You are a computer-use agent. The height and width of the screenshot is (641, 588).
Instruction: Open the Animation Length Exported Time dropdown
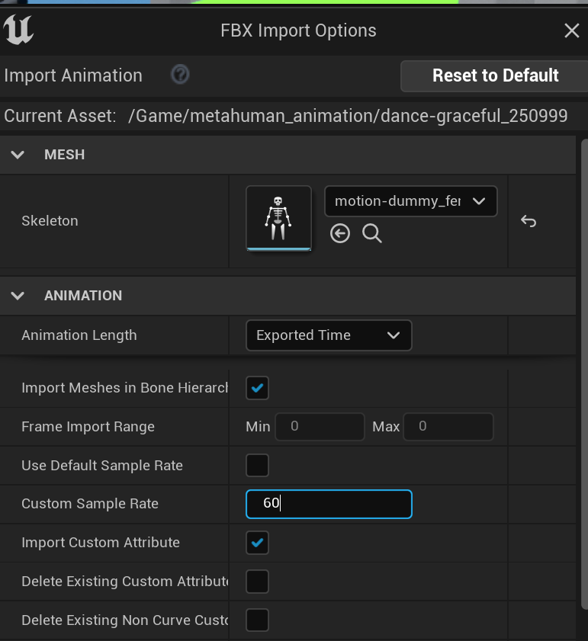point(329,335)
